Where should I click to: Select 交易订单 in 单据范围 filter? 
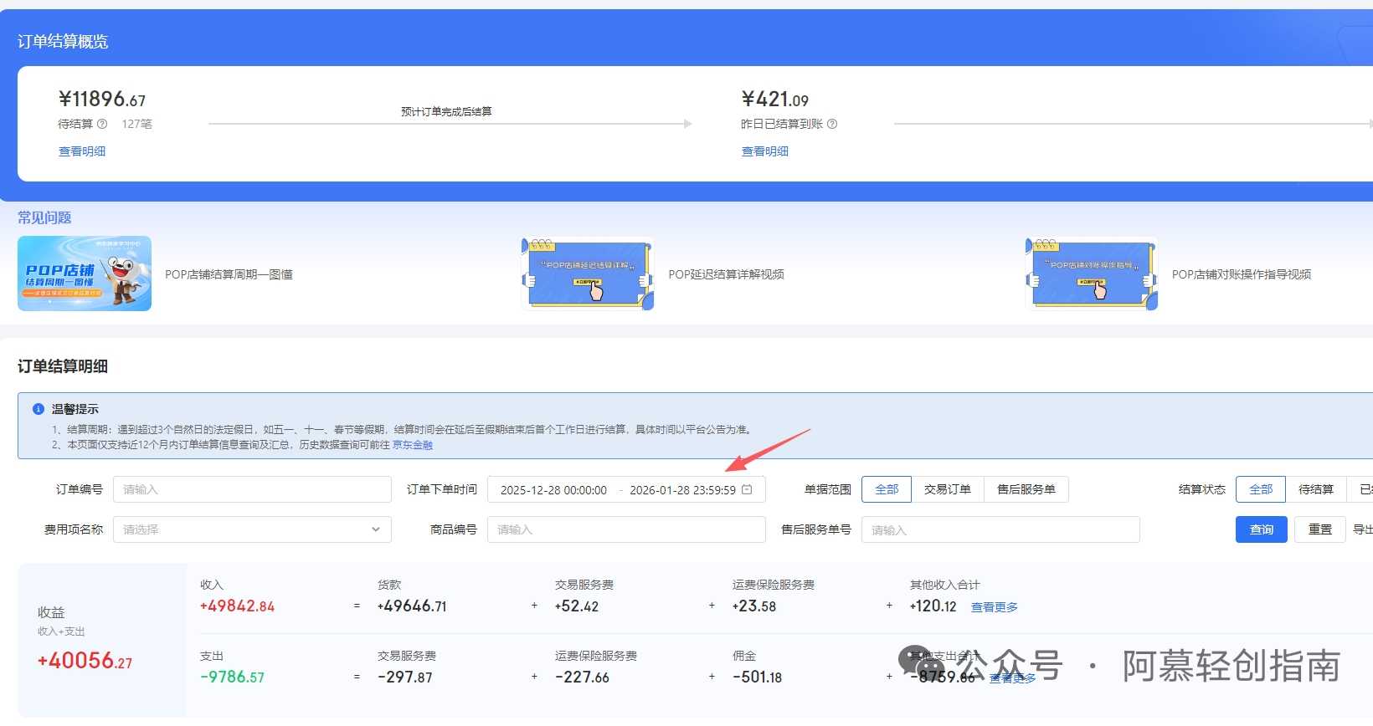coord(947,489)
